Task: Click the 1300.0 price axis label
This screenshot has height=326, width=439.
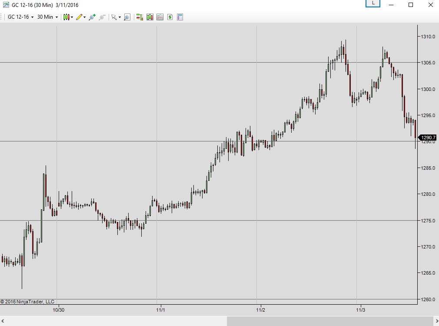Action: pyautogui.click(x=428, y=89)
